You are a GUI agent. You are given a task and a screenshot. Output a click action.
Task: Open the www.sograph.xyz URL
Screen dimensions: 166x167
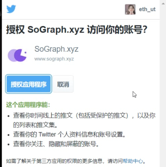tap(54, 59)
